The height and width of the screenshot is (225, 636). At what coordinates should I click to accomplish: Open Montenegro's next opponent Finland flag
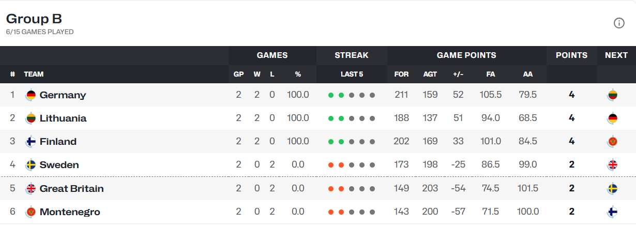(x=613, y=212)
